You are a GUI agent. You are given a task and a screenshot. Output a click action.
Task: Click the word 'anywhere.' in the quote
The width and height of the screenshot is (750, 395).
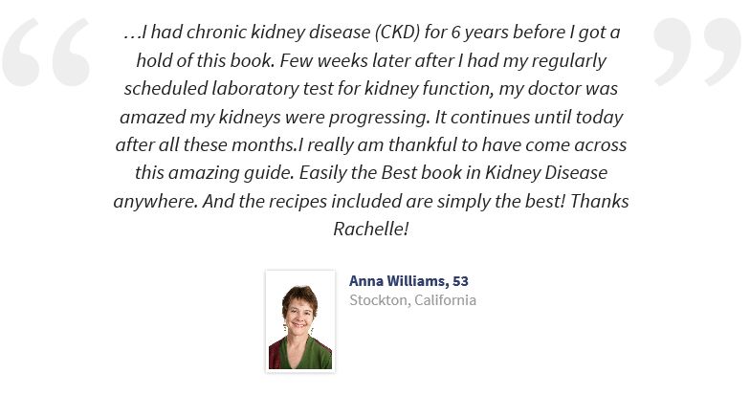(155, 201)
